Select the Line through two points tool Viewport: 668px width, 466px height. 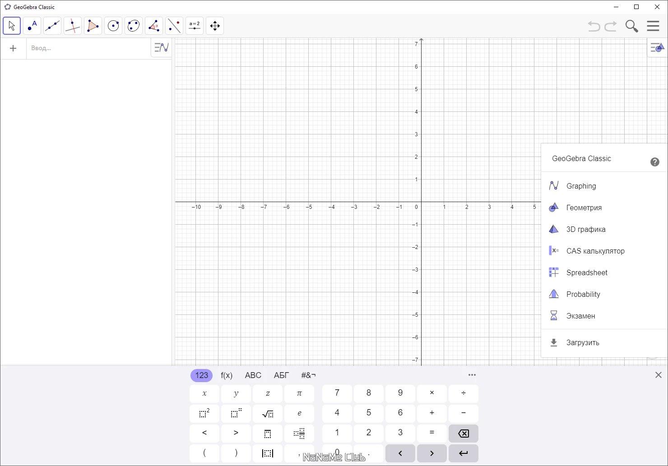pyautogui.click(x=52, y=26)
